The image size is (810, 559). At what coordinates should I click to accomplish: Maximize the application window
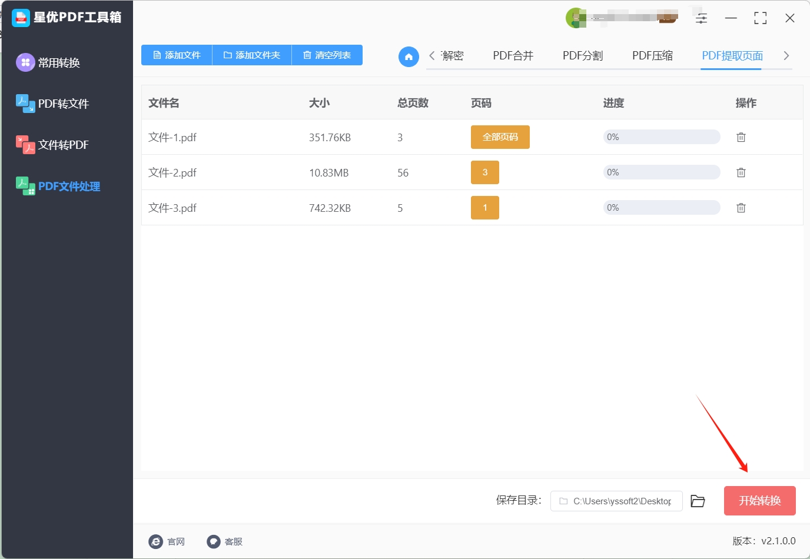[x=761, y=18]
